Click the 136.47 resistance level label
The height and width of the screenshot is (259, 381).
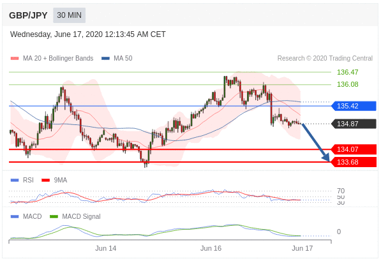(x=347, y=72)
